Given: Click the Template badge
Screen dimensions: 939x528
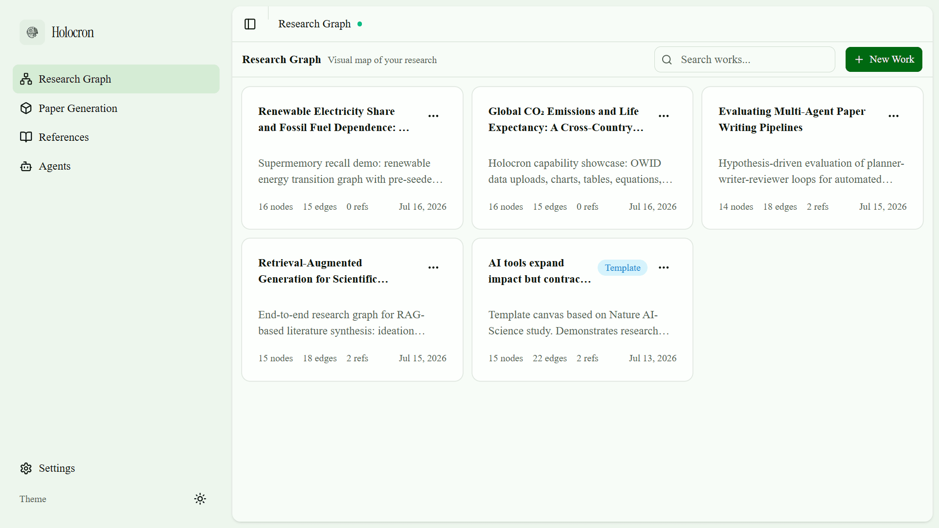Looking at the screenshot, I should click(x=623, y=268).
